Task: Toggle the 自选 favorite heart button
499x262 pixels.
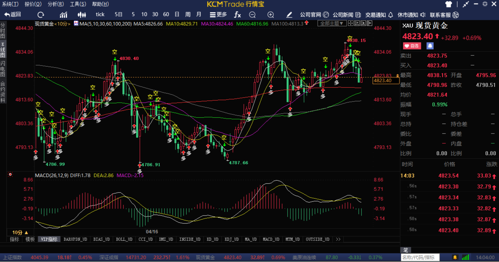Action: pyautogui.click(x=412, y=46)
